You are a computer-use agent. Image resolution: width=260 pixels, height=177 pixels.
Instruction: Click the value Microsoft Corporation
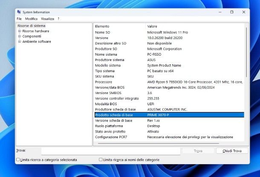click(x=165, y=49)
